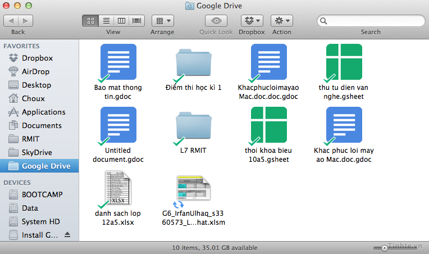Open the Action gear menu
Image resolution: width=429 pixels, height=254 pixels.
[282, 21]
